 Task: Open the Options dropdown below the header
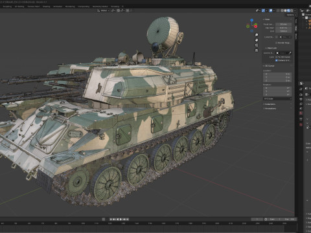coord(292,15)
